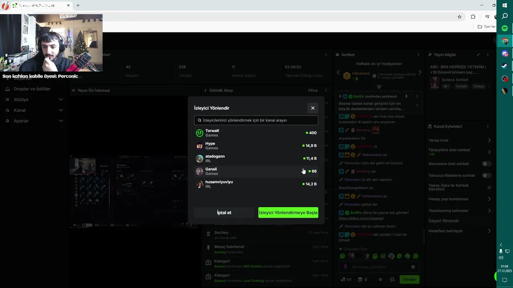This screenshot has width=513, height=288.
Task: Open browser extensions puzzle icon
Action: (473, 17)
